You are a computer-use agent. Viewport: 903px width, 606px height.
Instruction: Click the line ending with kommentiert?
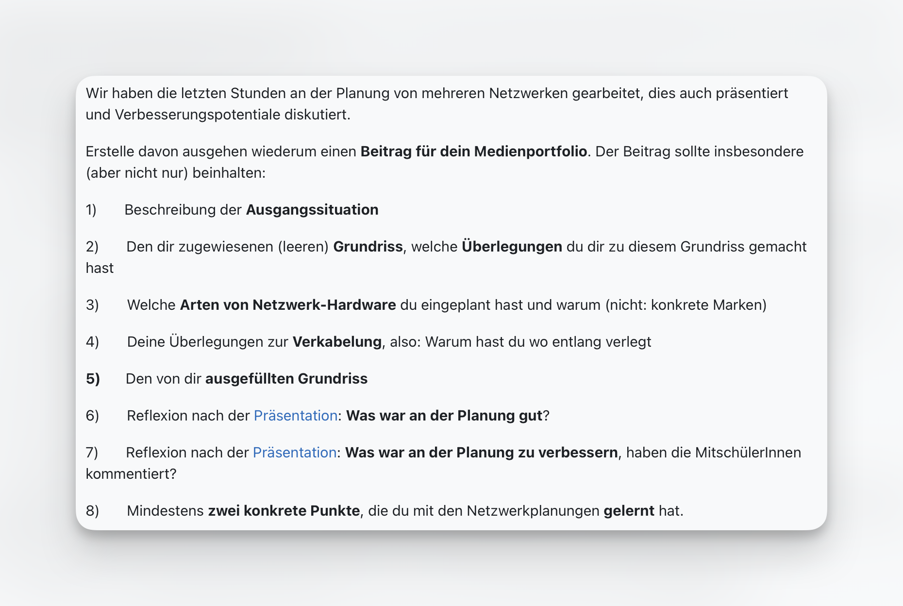[132, 473]
